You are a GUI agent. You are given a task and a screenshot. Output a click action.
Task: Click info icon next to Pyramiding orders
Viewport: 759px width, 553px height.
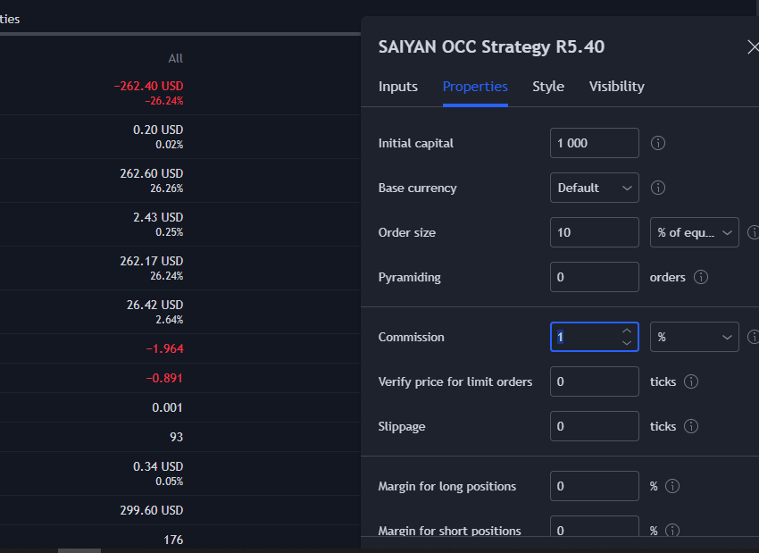pos(701,277)
